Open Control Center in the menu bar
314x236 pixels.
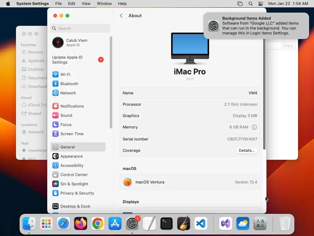click(x=261, y=4)
